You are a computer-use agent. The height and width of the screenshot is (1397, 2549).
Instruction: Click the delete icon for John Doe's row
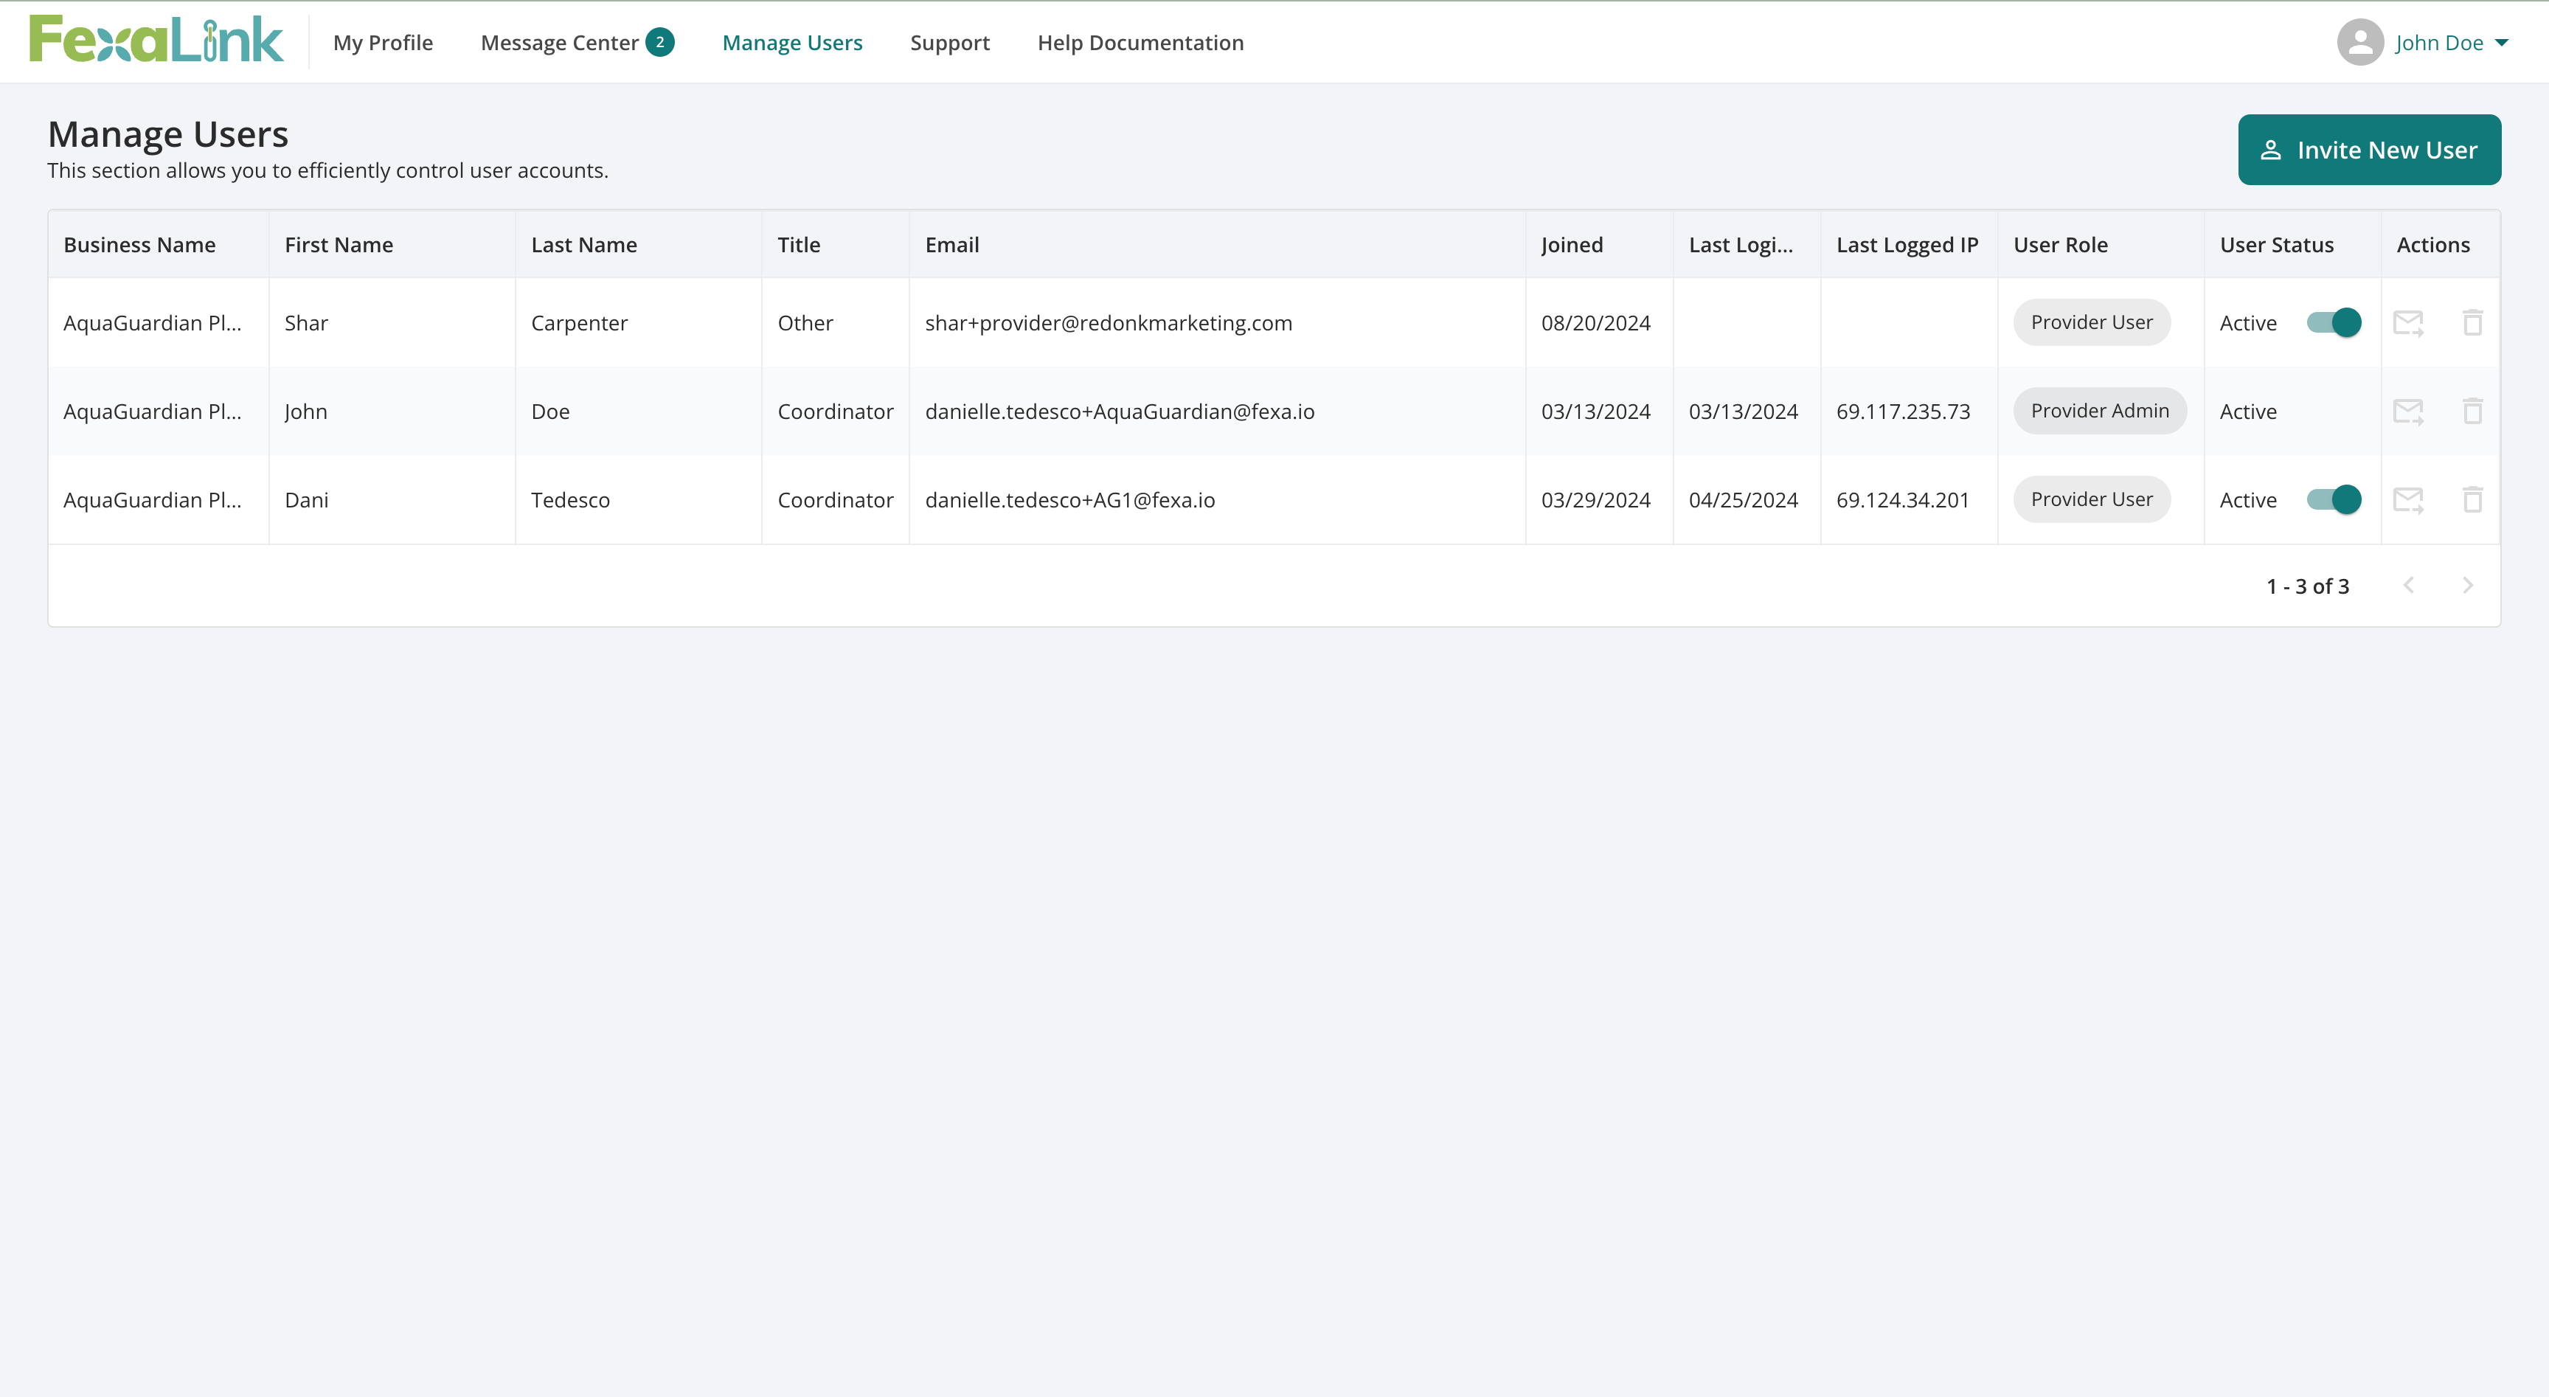2473,411
